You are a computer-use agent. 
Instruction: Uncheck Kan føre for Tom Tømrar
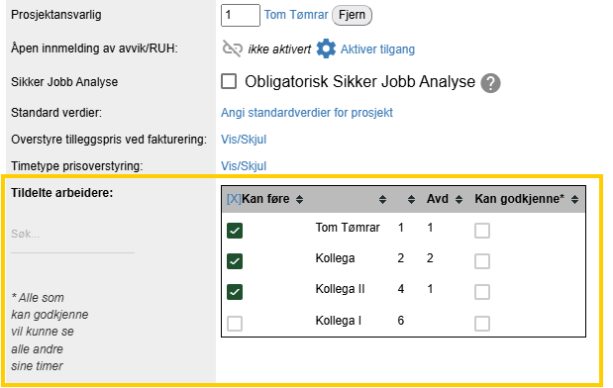(235, 231)
